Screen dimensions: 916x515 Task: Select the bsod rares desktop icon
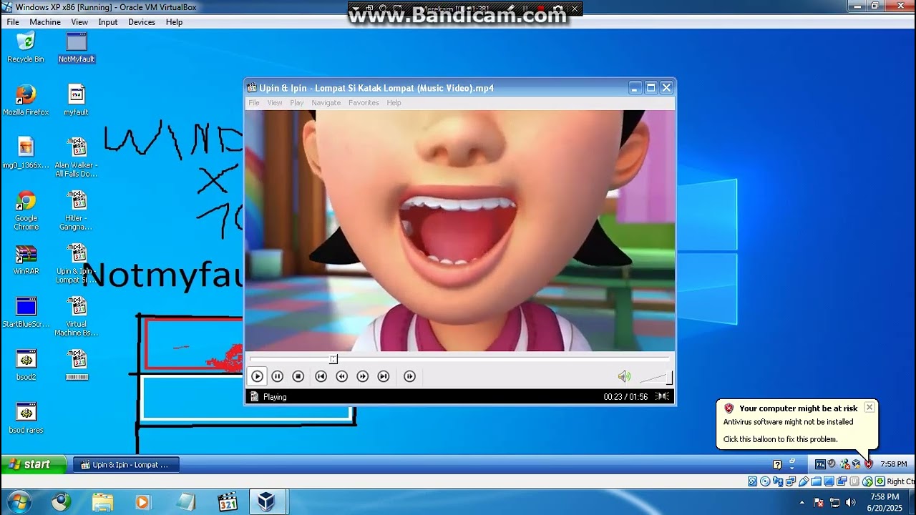point(26,418)
